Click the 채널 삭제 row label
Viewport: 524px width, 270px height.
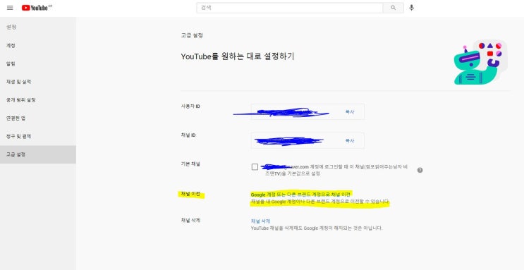[x=190, y=220]
